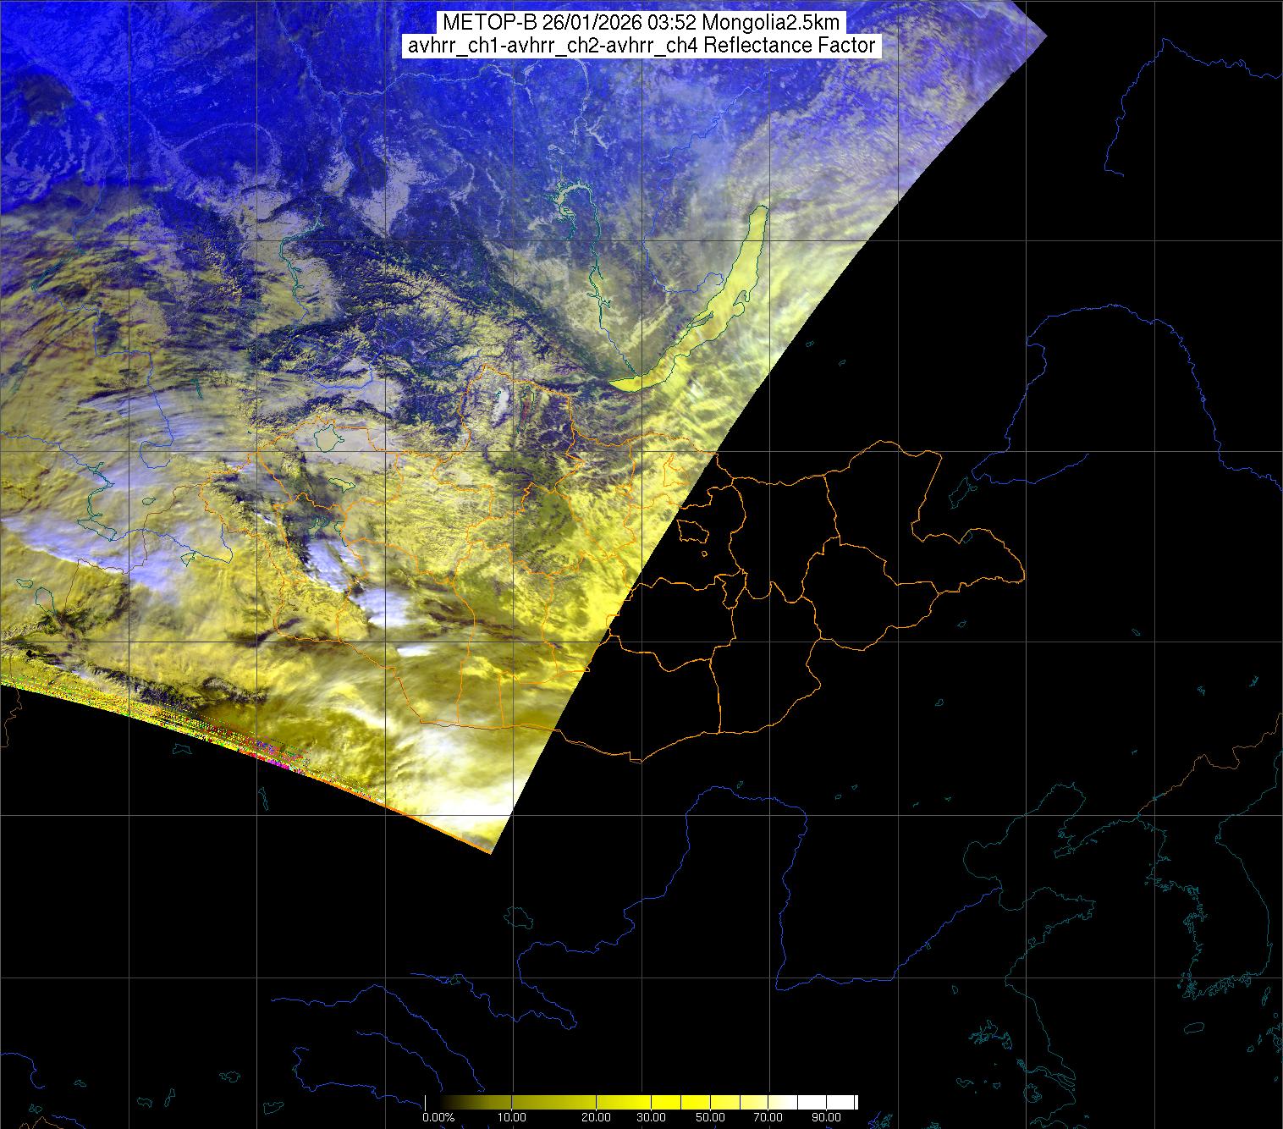
Task: Click the southern tip of Lake Baikal
Action: click(620, 384)
